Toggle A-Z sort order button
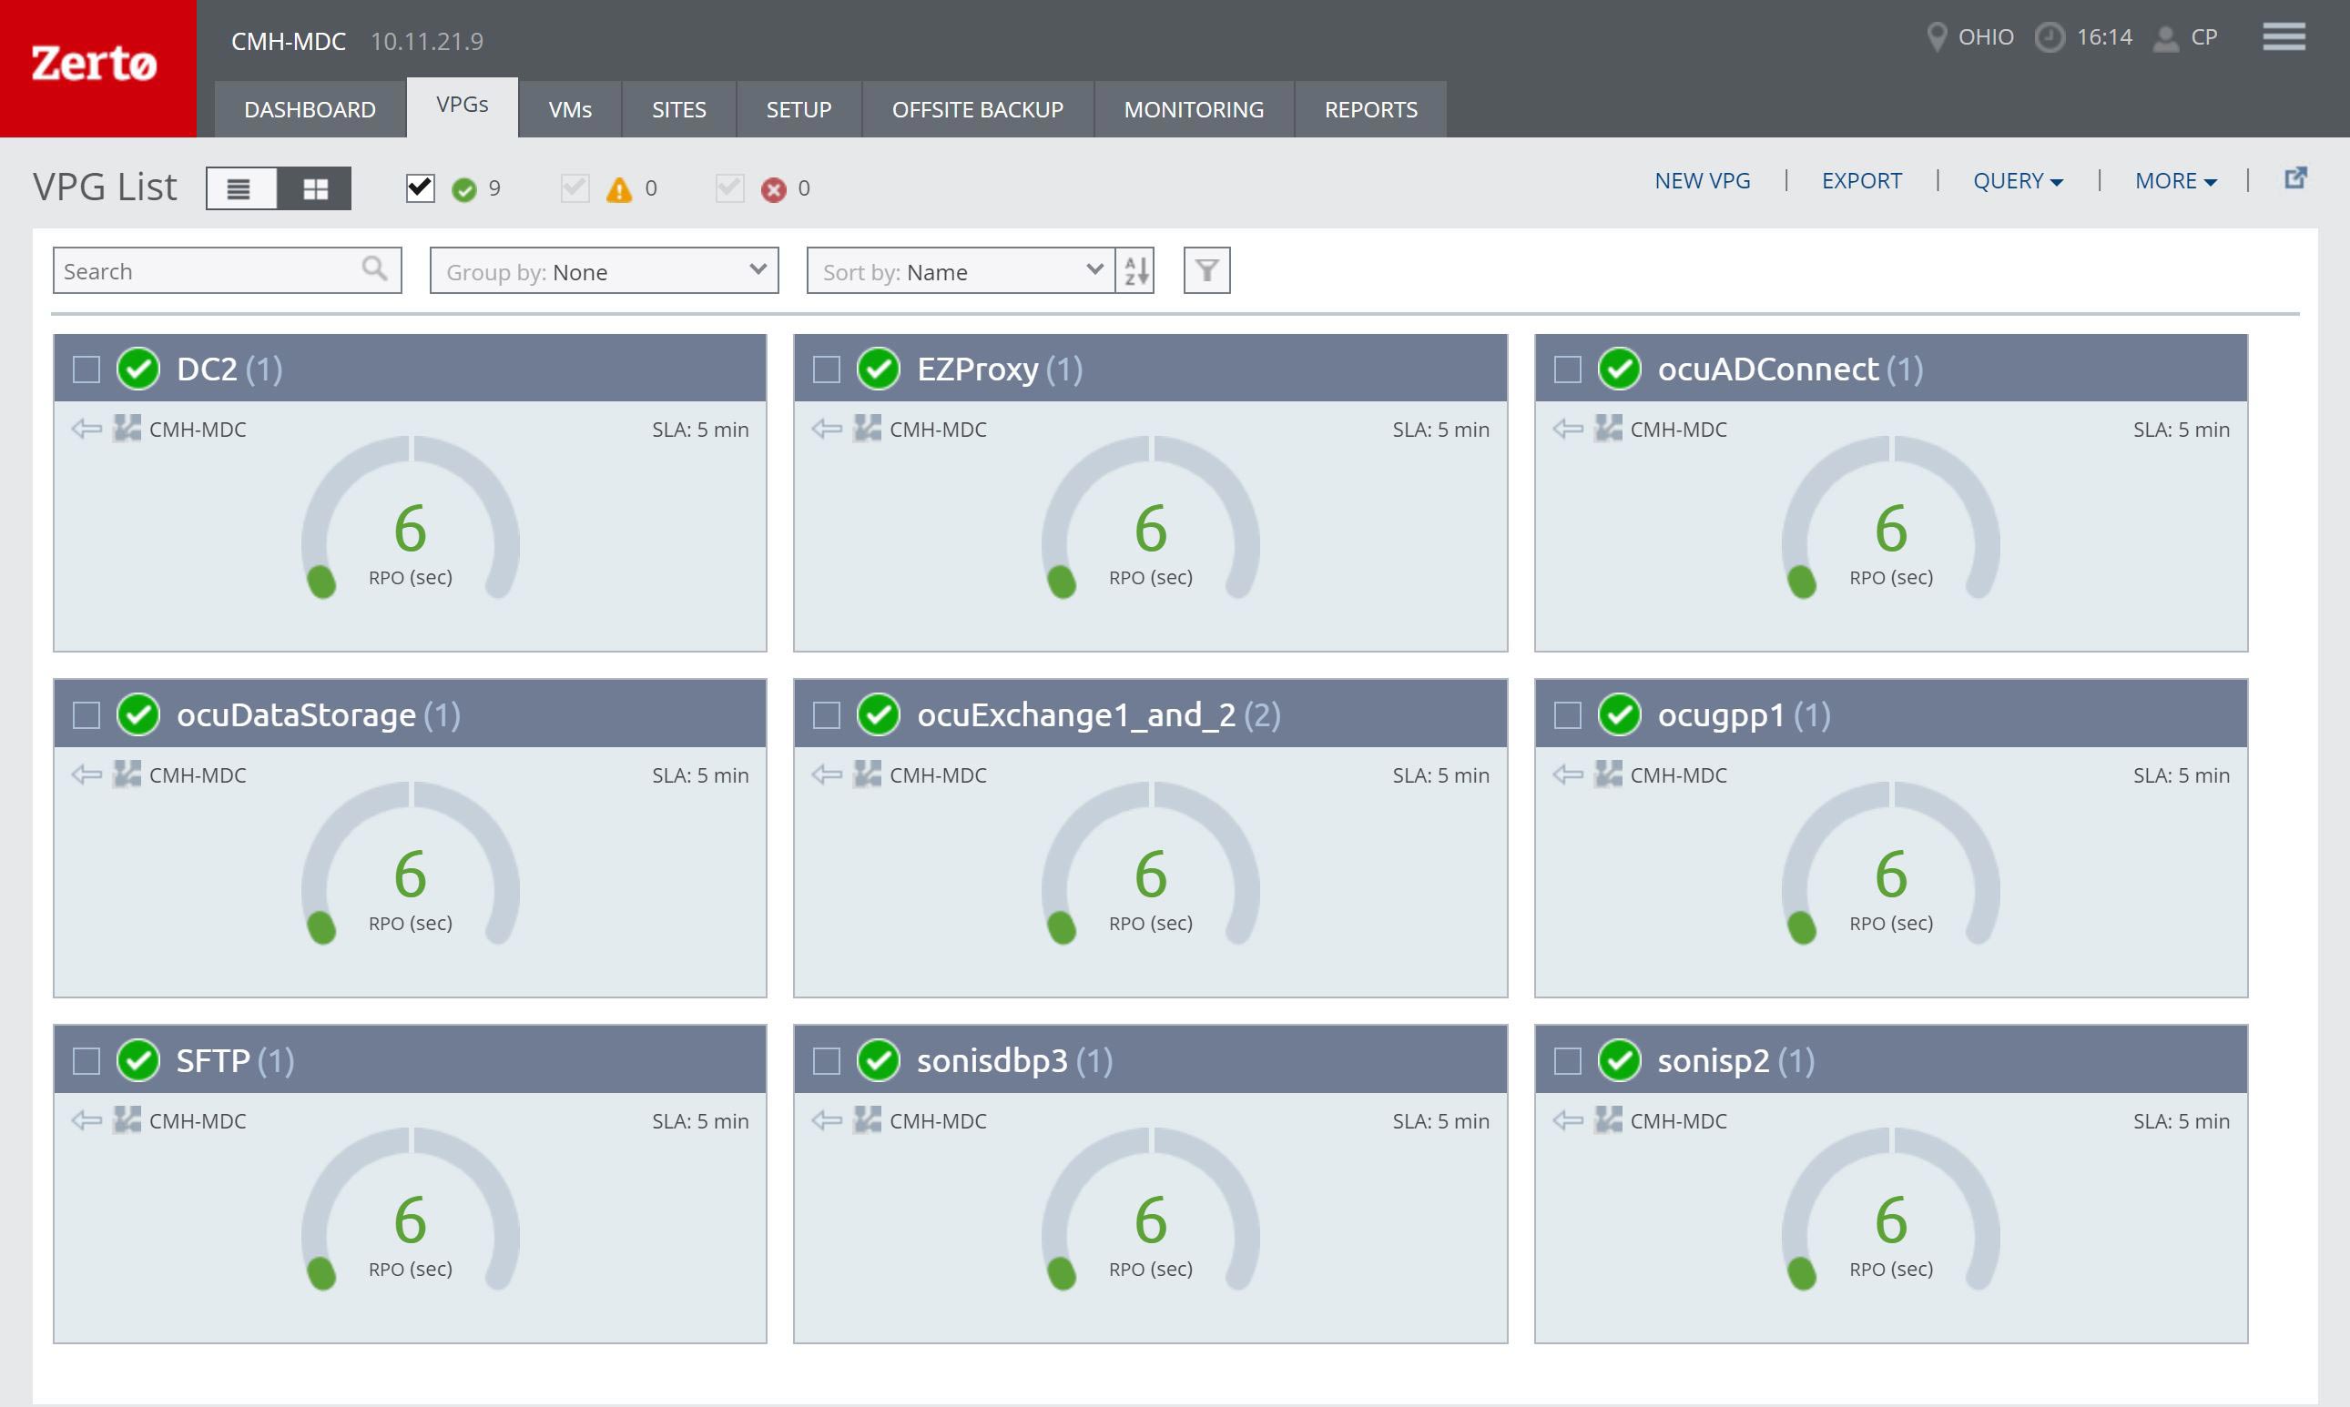Viewport: 2350px width, 1407px height. (1135, 270)
